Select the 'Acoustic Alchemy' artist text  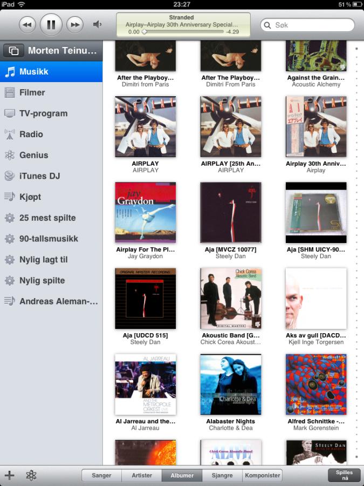pyautogui.click(x=316, y=84)
